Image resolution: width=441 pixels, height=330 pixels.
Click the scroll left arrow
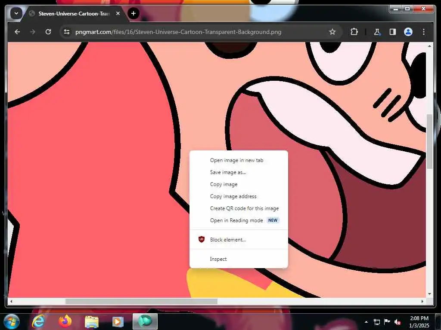pos(11,301)
